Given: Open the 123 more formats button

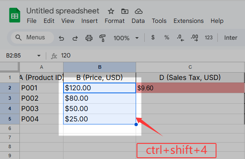Looking at the screenshot, I should 209,38.
